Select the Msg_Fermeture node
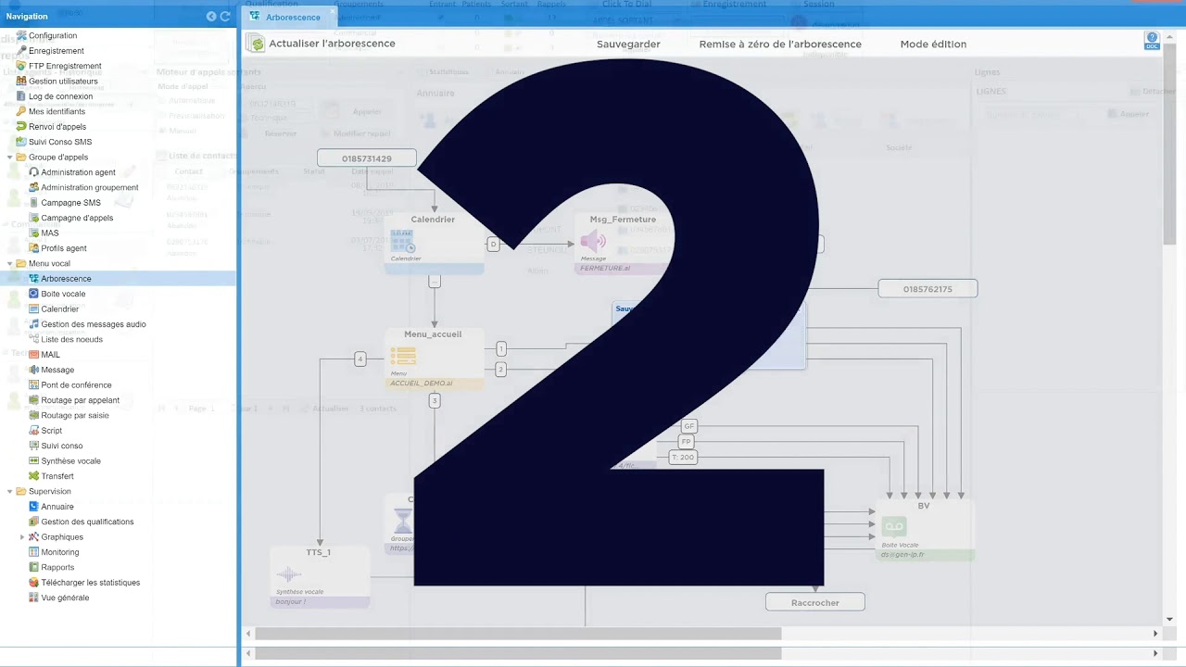This screenshot has width=1186, height=667. click(623, 243)
